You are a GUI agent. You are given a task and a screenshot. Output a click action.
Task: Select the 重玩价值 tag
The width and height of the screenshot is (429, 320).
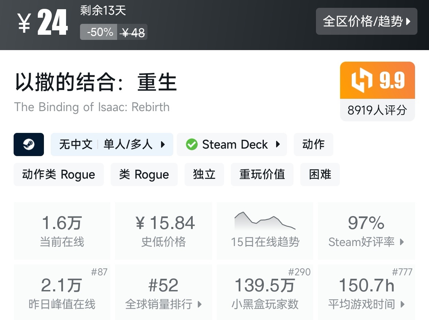(262, 174)
